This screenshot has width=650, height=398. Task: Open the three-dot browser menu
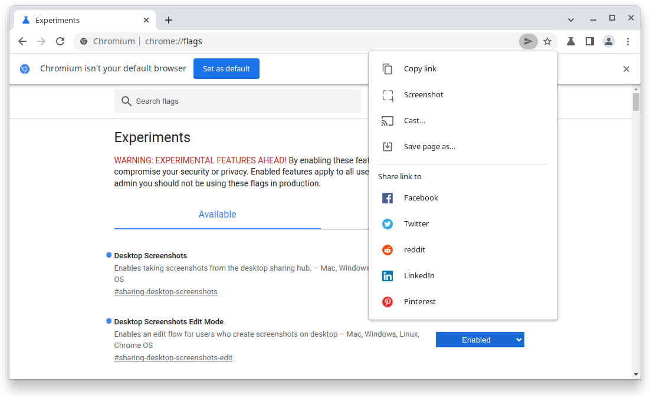pyautogui.click(x=628, y=41)
